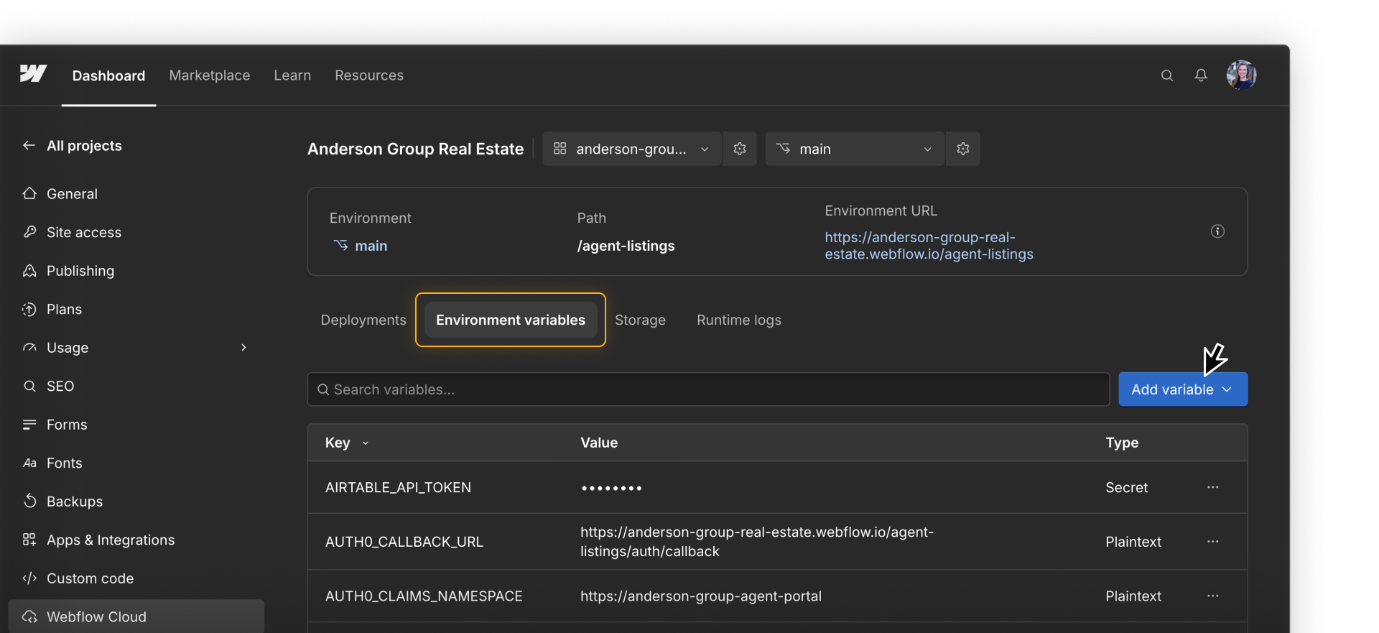Open Site access settings
This screenshot has width=1379, height=633.
click(x=84, y=232)
